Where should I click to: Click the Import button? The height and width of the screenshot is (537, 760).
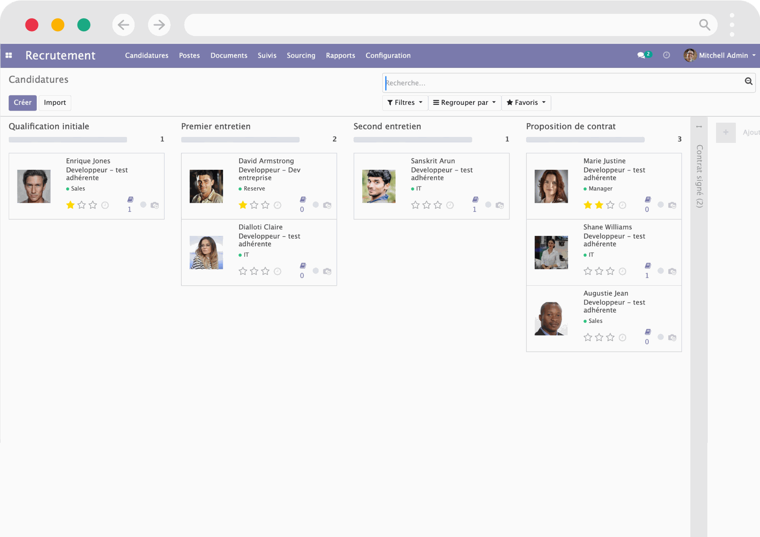point(55,102)
